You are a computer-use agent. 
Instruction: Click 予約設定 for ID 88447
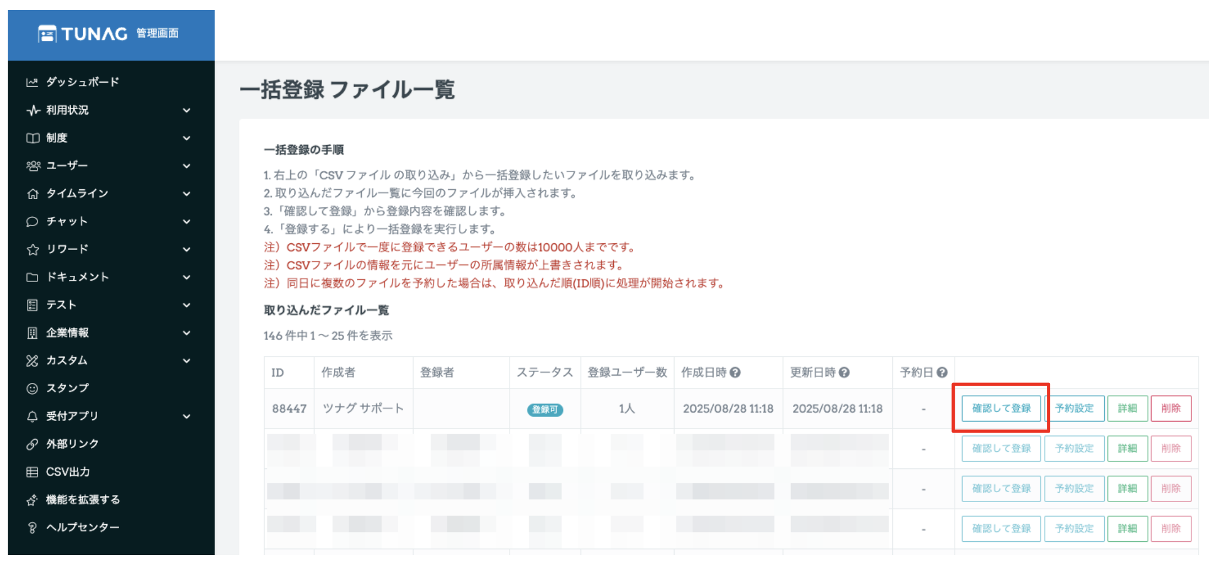pyautogui.click(x=1074, y=408)
